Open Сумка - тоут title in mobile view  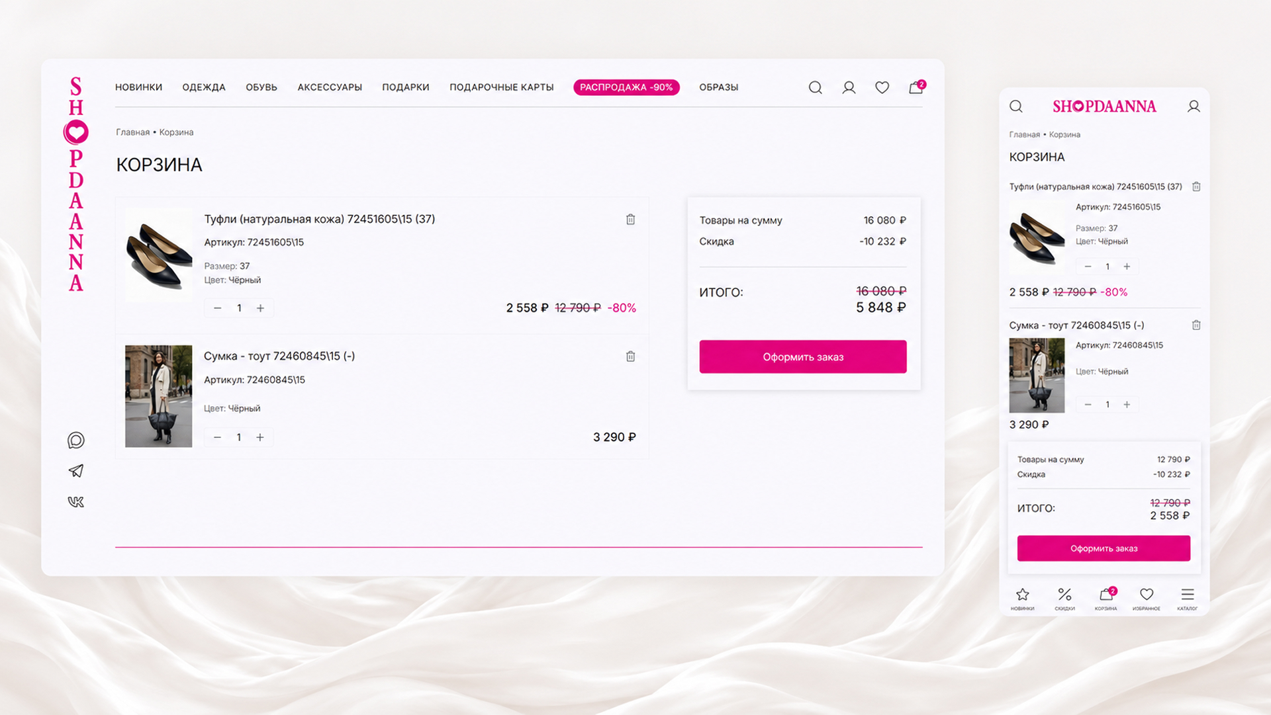(x=1076, y=325)
